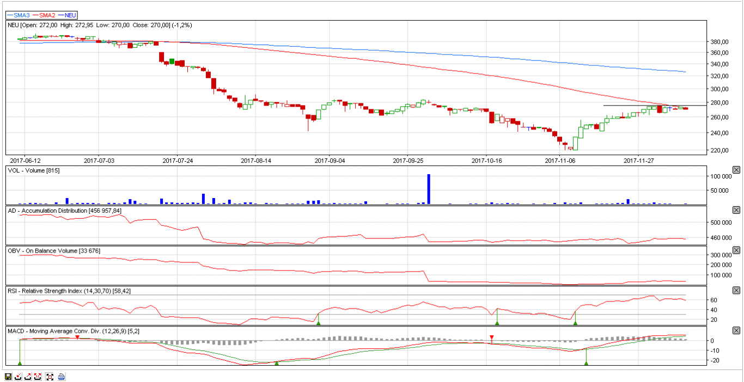Click the 2017-11-27 date label

click(x=638, y=161)
